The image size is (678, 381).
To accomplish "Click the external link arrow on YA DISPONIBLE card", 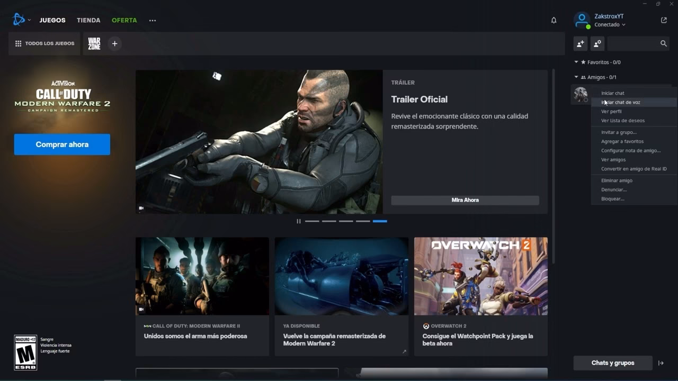I will 404,351.
